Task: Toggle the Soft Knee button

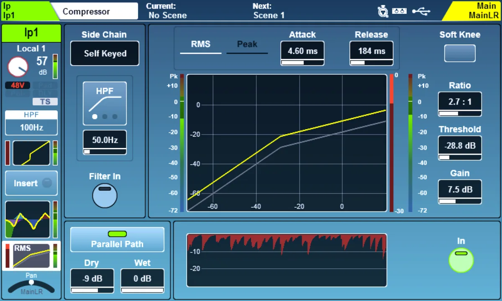Action: (x=460, y=53)
